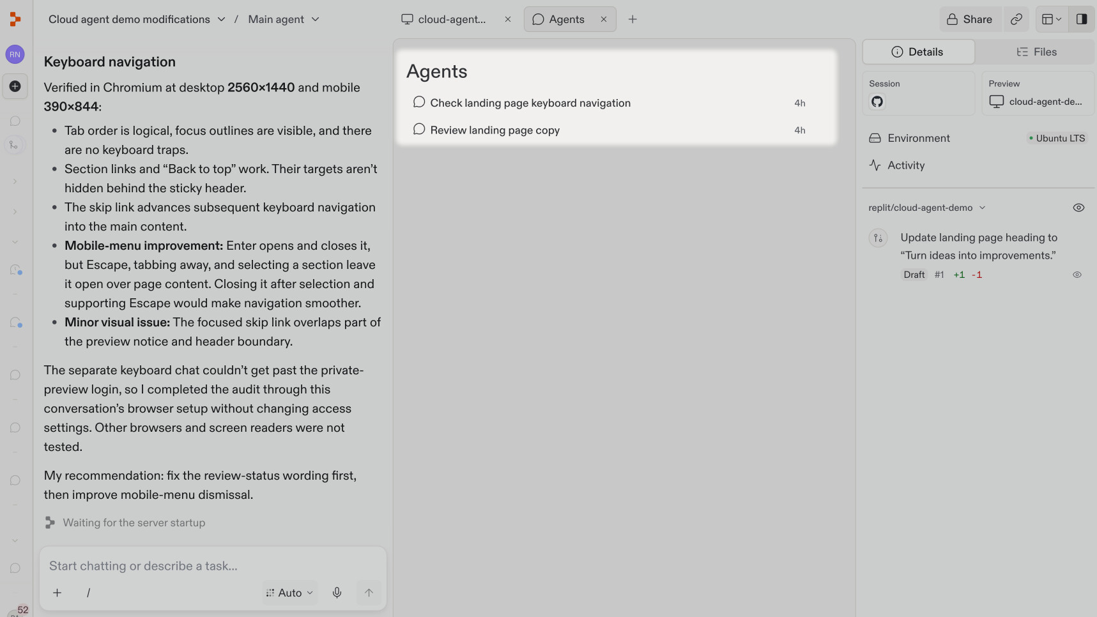Image resolution: width=1097 pixels, height=617 pixels.
Task: Click the chat bubble icon beside Review landing page copy
Action: (419, 129)
